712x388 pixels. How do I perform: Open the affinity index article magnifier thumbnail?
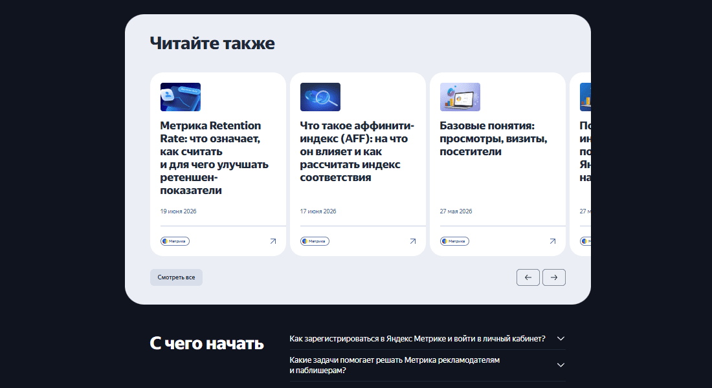pyautogui.click(x=320, y=97)
